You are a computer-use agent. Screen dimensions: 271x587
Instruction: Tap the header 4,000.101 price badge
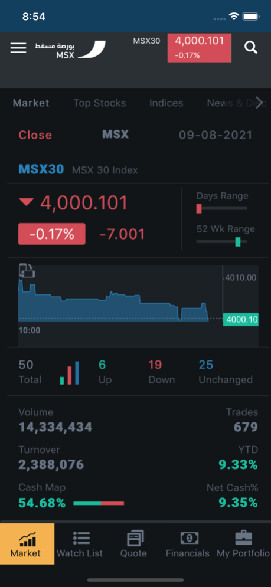(x=200, y=48)
